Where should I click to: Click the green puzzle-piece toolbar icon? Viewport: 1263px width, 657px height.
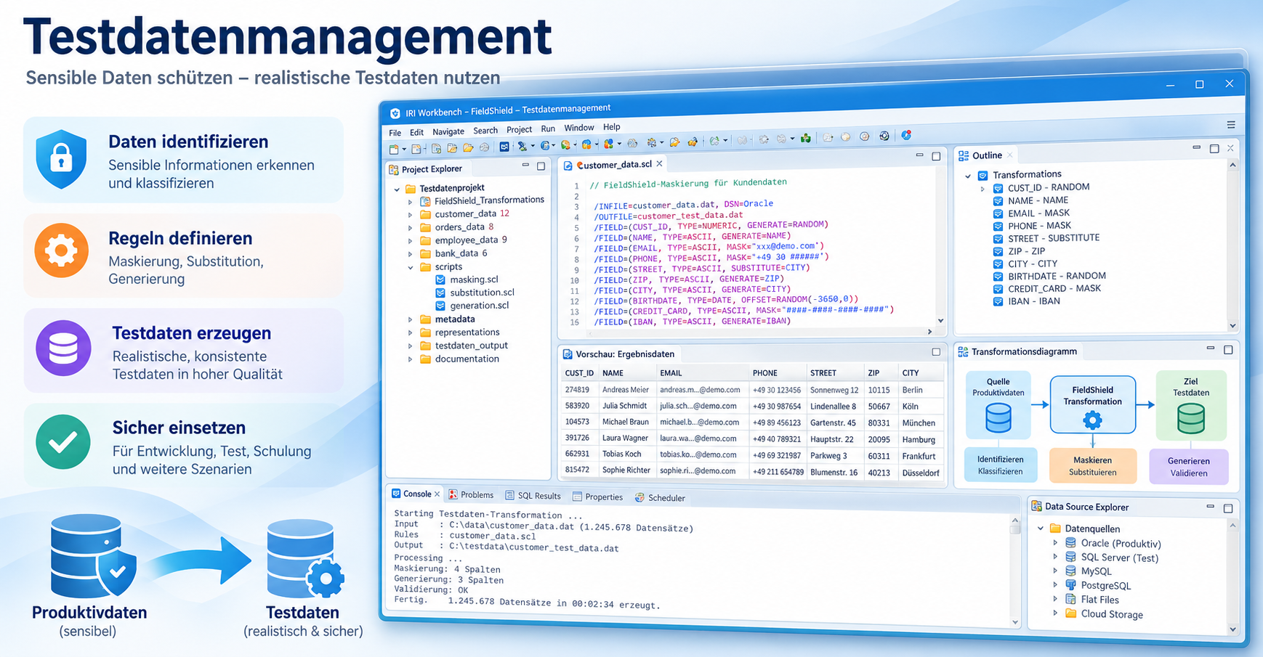[805, 138]
